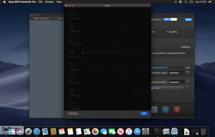Open the Apple menu
215x137 pixels.
point(4,2)
